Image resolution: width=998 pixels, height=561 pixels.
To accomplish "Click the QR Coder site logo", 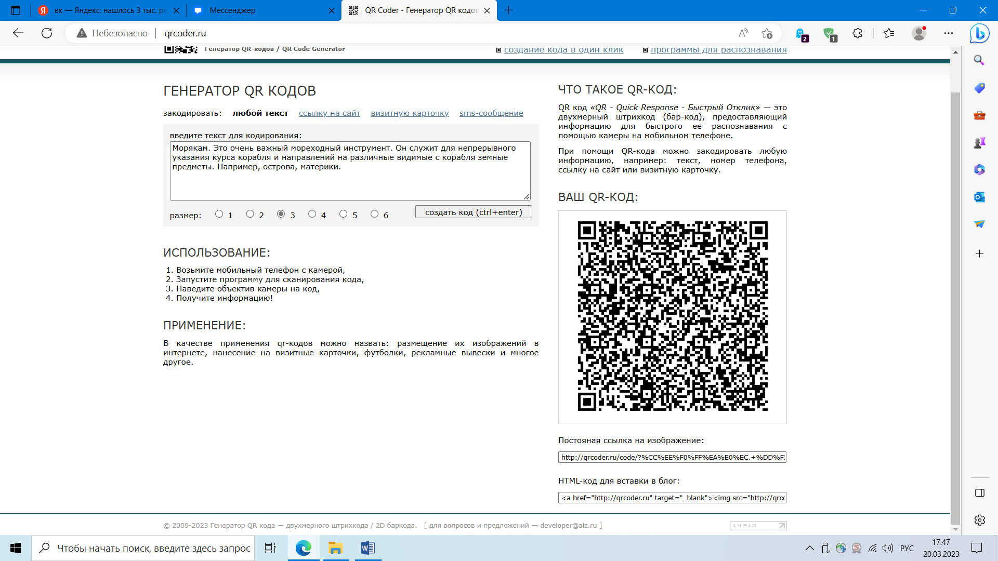I will [181, 49].
